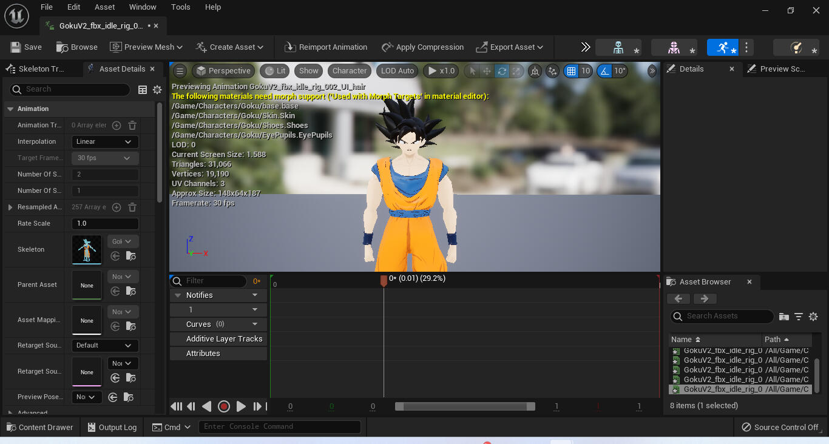Open the Interpolation dropdown set to Linear
829x444 pixels.
[x=104, y=141]
